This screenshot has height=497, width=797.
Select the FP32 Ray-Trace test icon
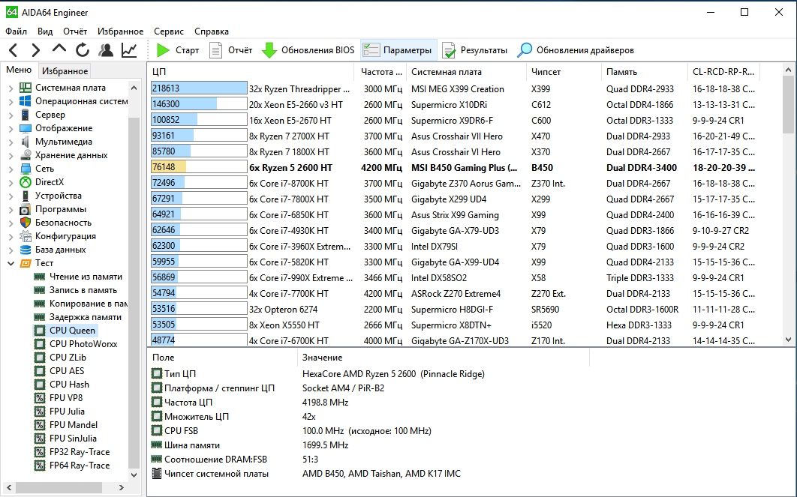click(x=40, y=452)
